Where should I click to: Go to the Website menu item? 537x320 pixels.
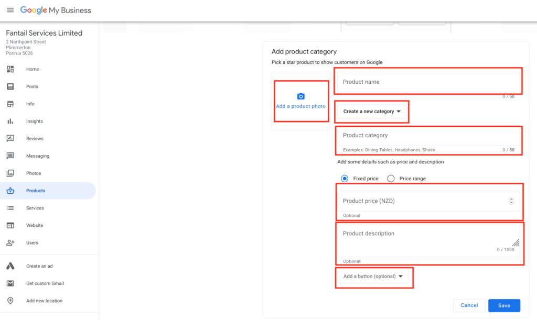pyautogui.click(x=35, y=225)
